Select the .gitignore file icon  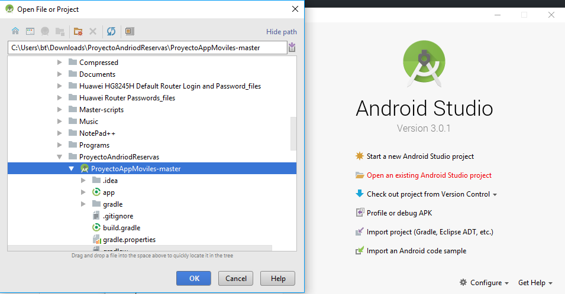[96, 215]
